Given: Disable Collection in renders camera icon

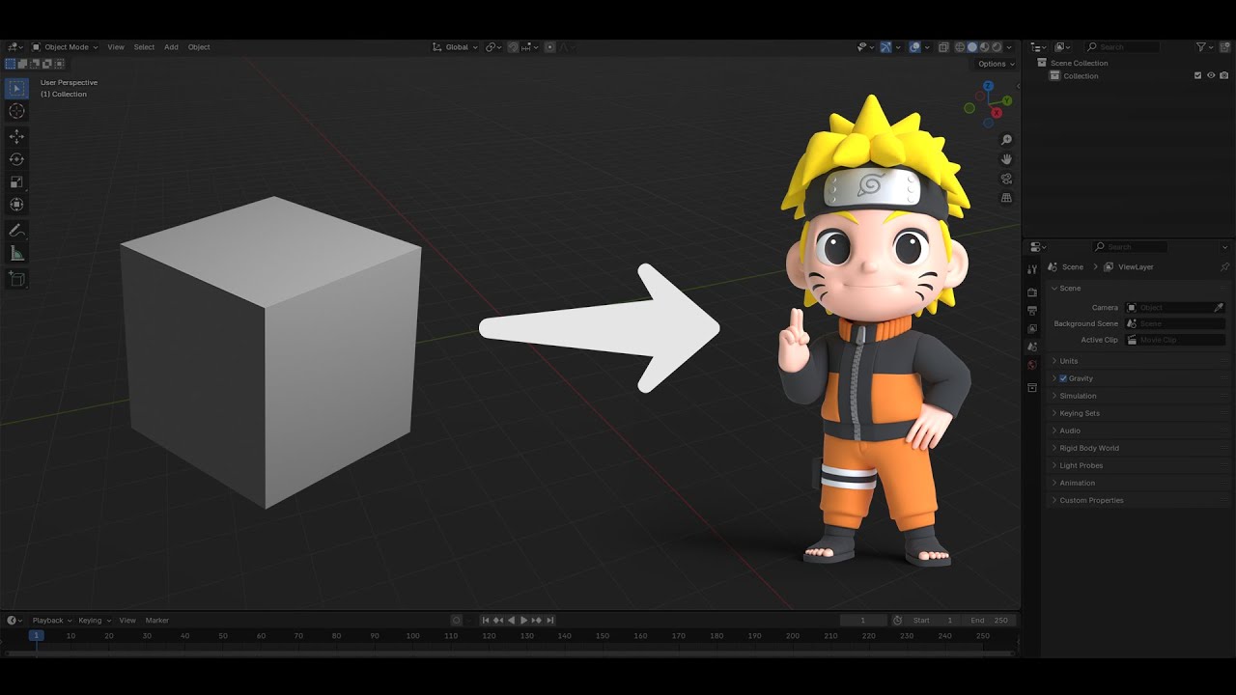Looking at the screenshot, I should pos(1223,75).
